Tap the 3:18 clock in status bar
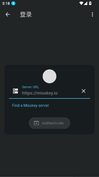 (6, 3)
